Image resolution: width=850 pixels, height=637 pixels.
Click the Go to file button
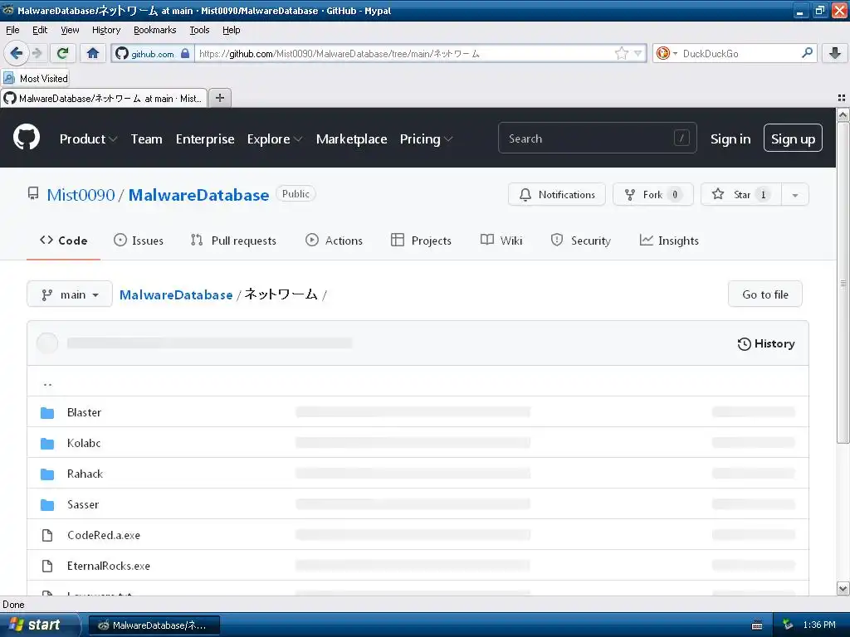coord(765,294)
